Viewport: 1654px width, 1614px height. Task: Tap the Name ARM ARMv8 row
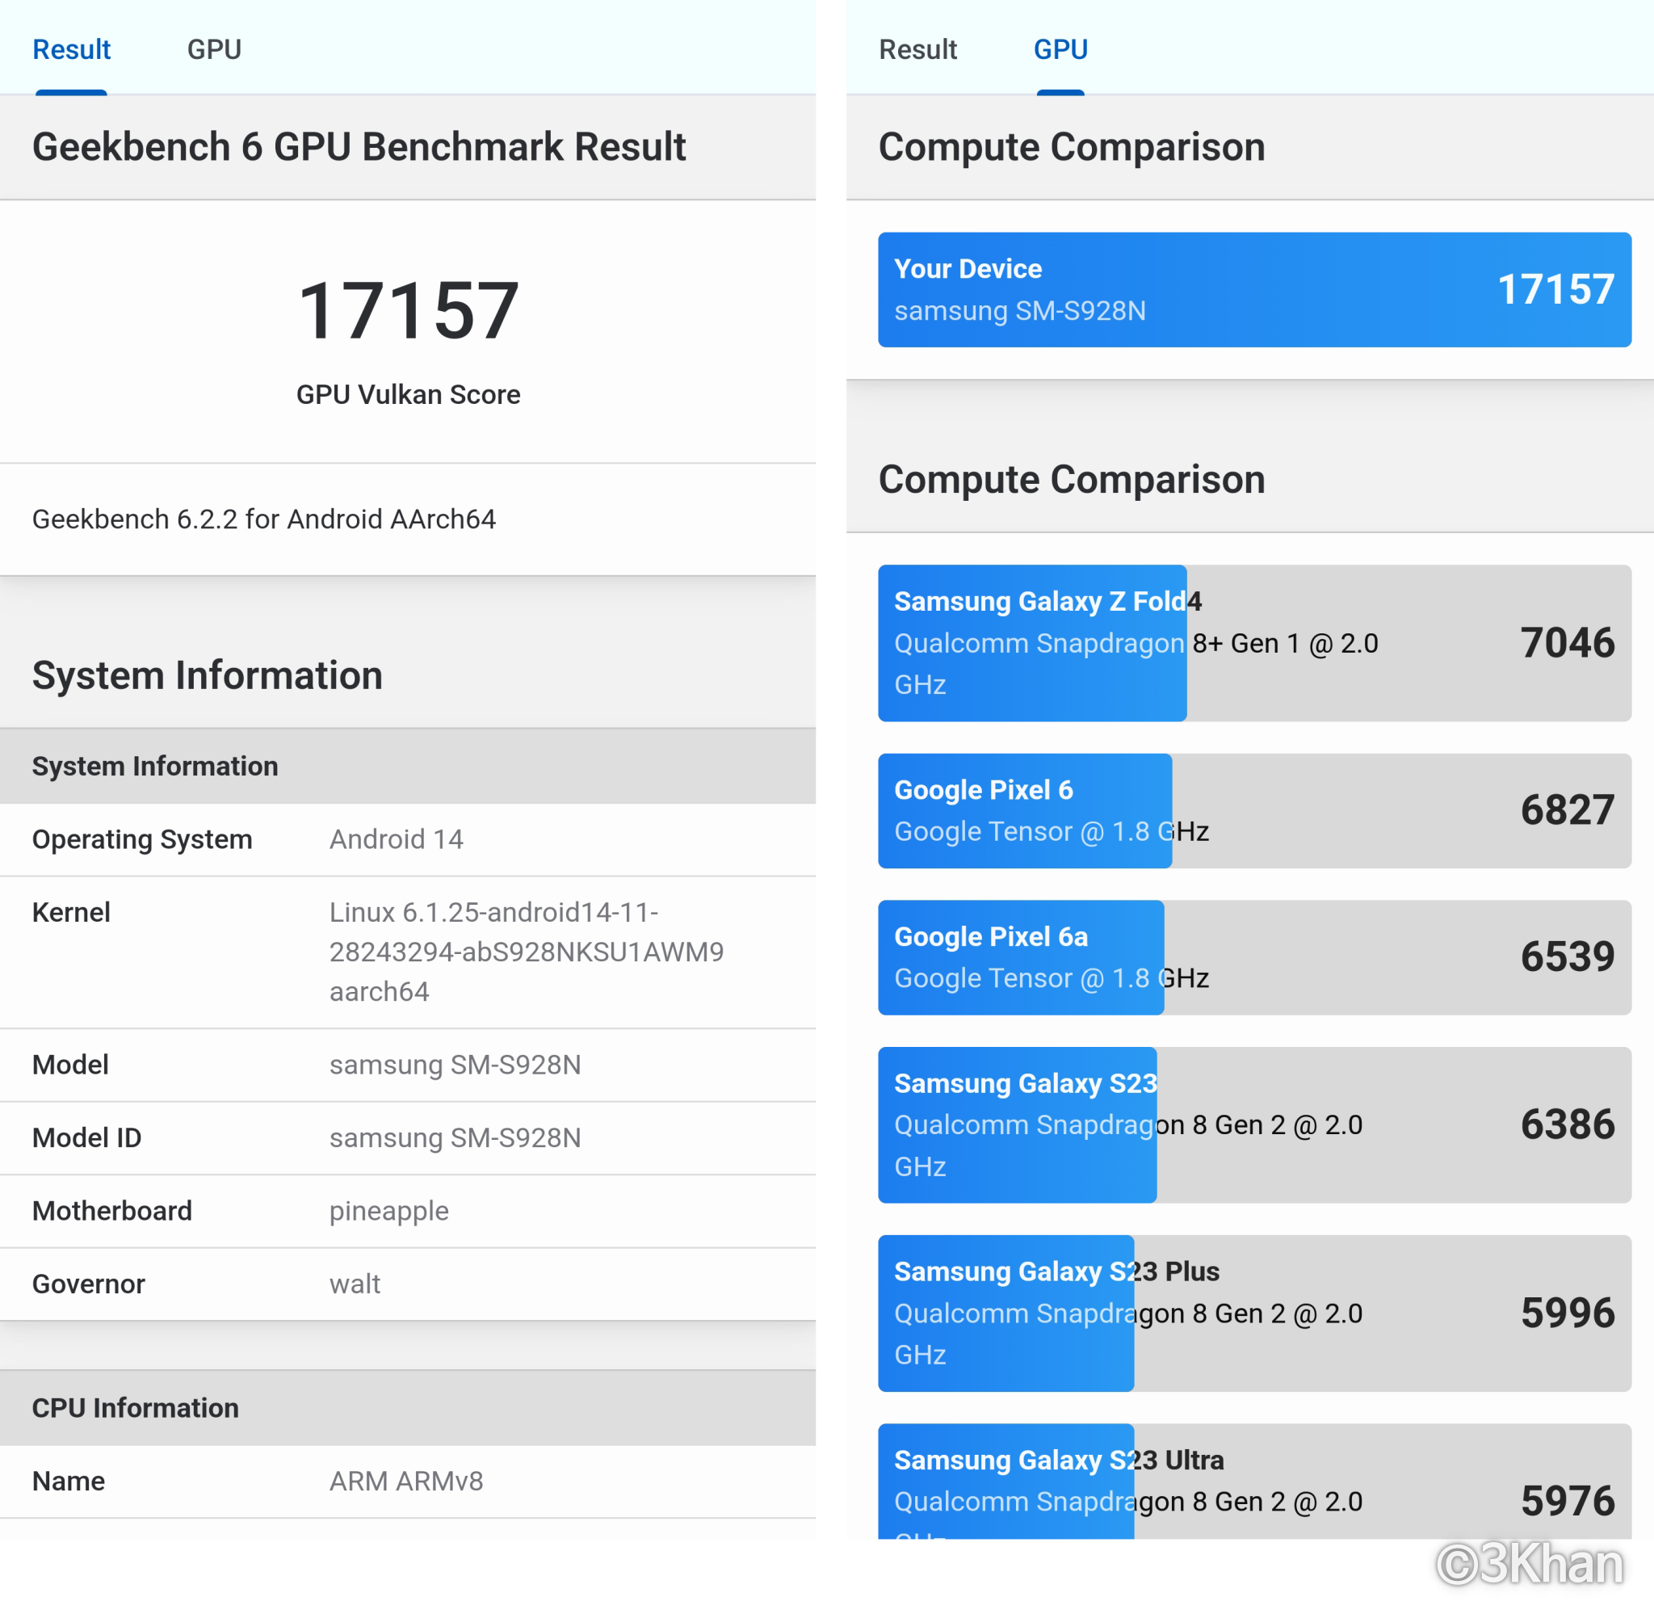tap(408, 1481)
